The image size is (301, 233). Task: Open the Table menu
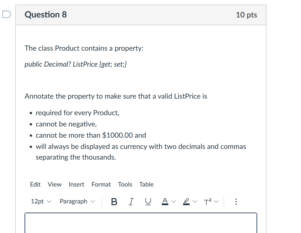[146, 184]
